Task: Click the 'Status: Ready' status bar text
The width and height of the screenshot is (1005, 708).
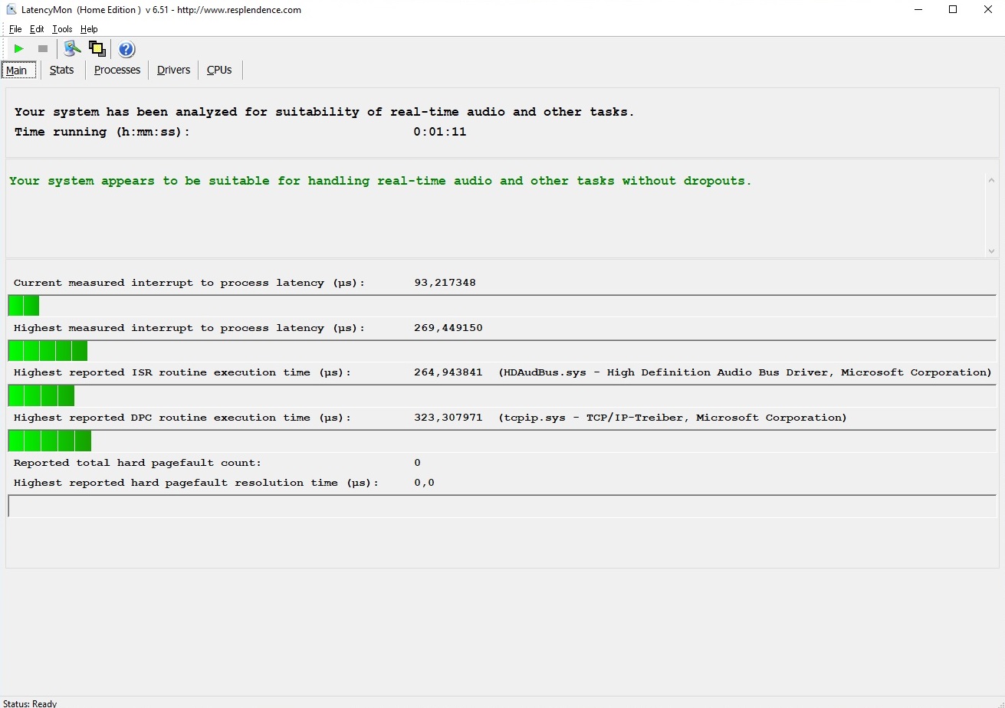Action: 30,703
